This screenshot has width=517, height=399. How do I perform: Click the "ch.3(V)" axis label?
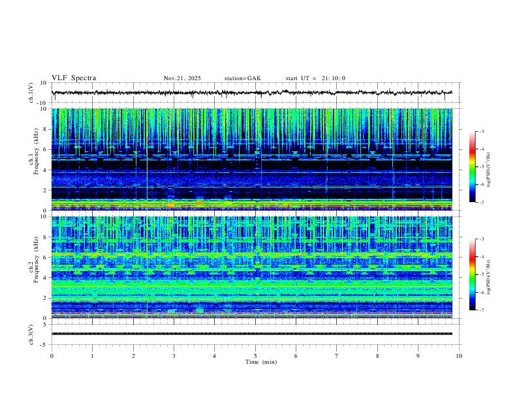[x=31, y=334]
